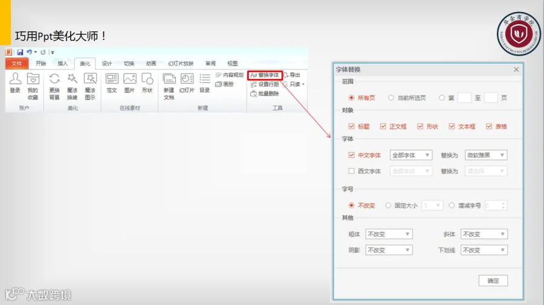Click the 替换字体 replace font button
The width and height of the screenshot is (544, 305).
click(265, 75)
